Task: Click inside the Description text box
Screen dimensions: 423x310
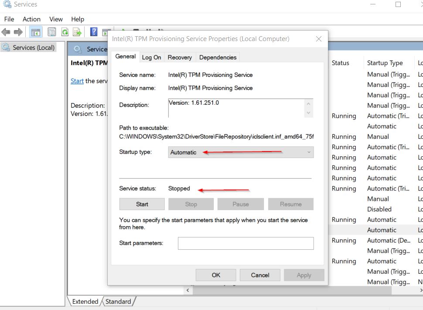Action: pyautogui.click(x=236, y=108)
